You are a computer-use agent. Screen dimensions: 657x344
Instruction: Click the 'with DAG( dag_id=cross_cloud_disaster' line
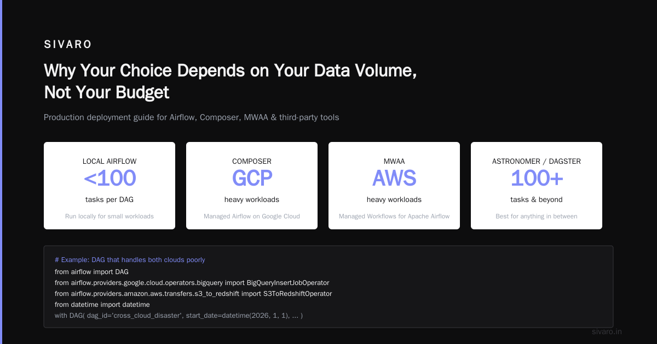[x=178, y=316]
